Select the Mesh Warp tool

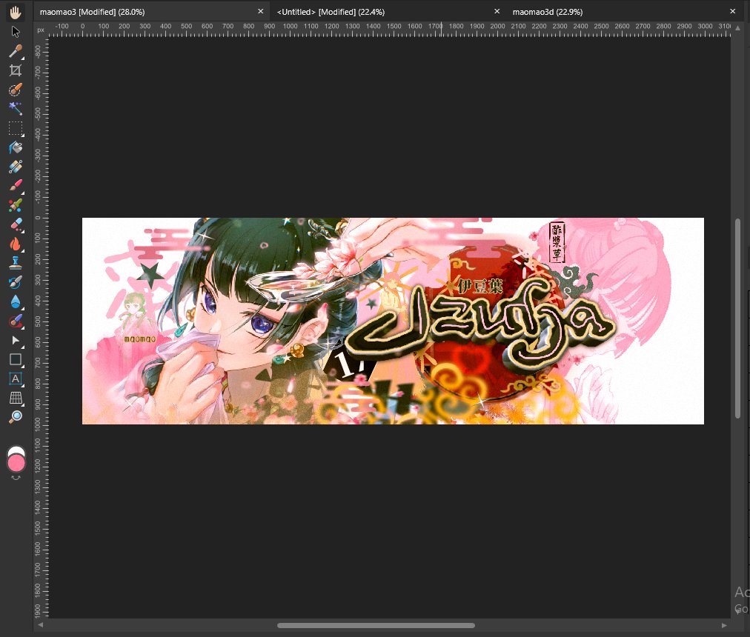(x=16, y=398)
